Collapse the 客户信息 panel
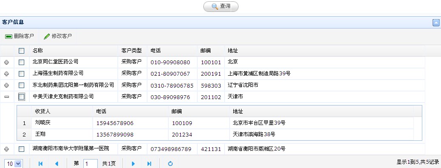 pos(436,23)
